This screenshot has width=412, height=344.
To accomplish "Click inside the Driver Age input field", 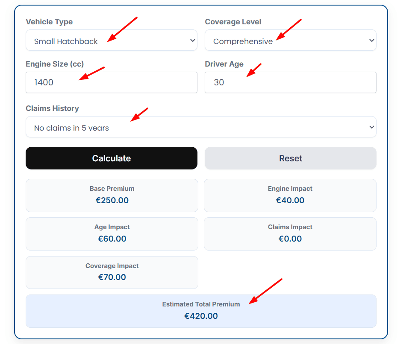I will coord(291,82).
